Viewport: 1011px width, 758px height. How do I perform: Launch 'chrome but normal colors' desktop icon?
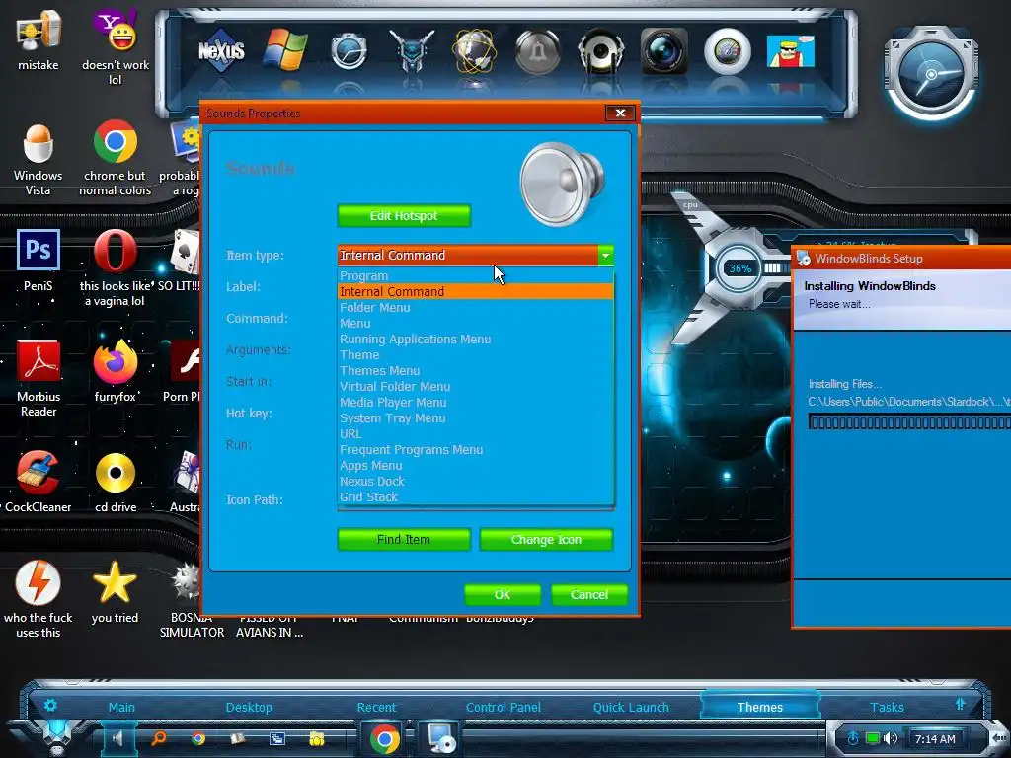pyautogui.click(x=116, y=158)
